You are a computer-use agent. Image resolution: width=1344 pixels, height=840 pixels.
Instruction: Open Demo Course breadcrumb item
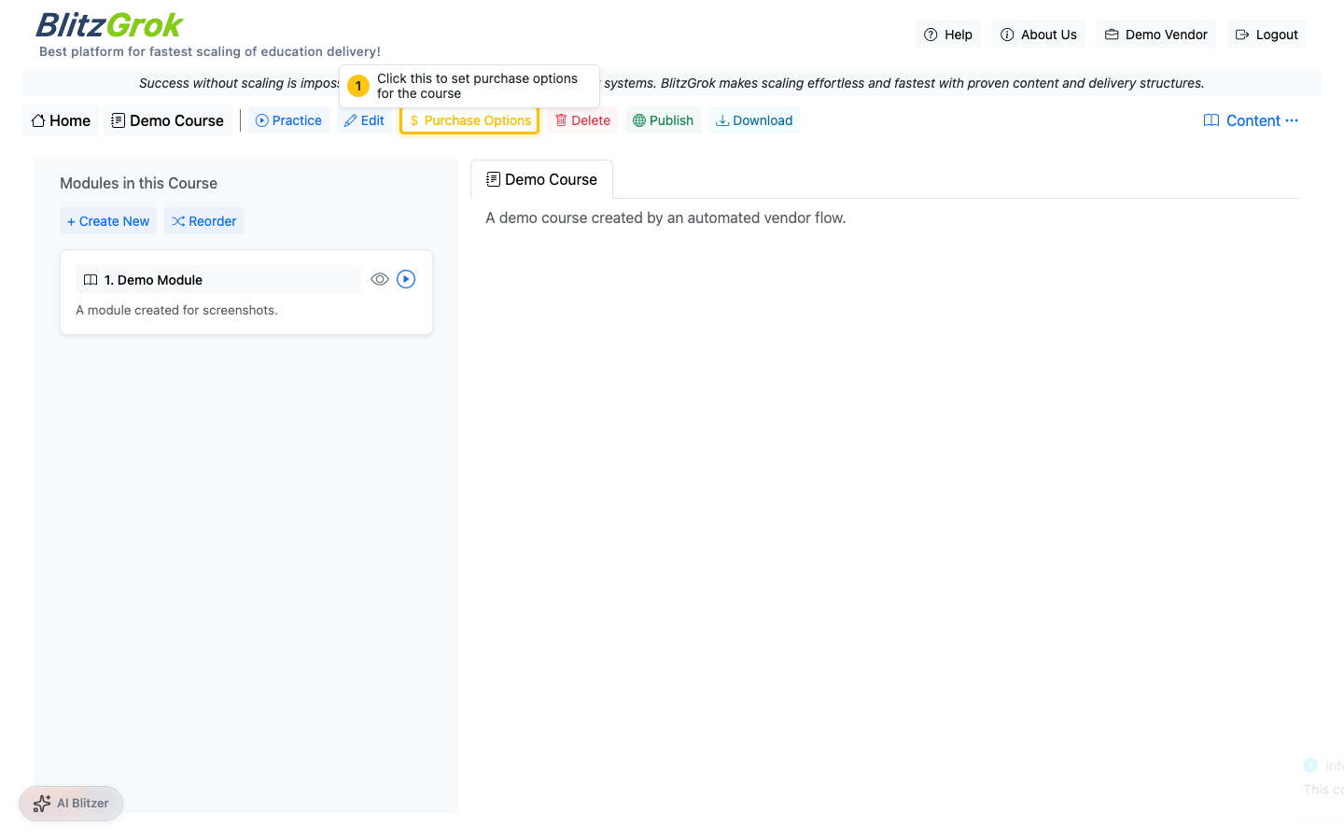167,120
